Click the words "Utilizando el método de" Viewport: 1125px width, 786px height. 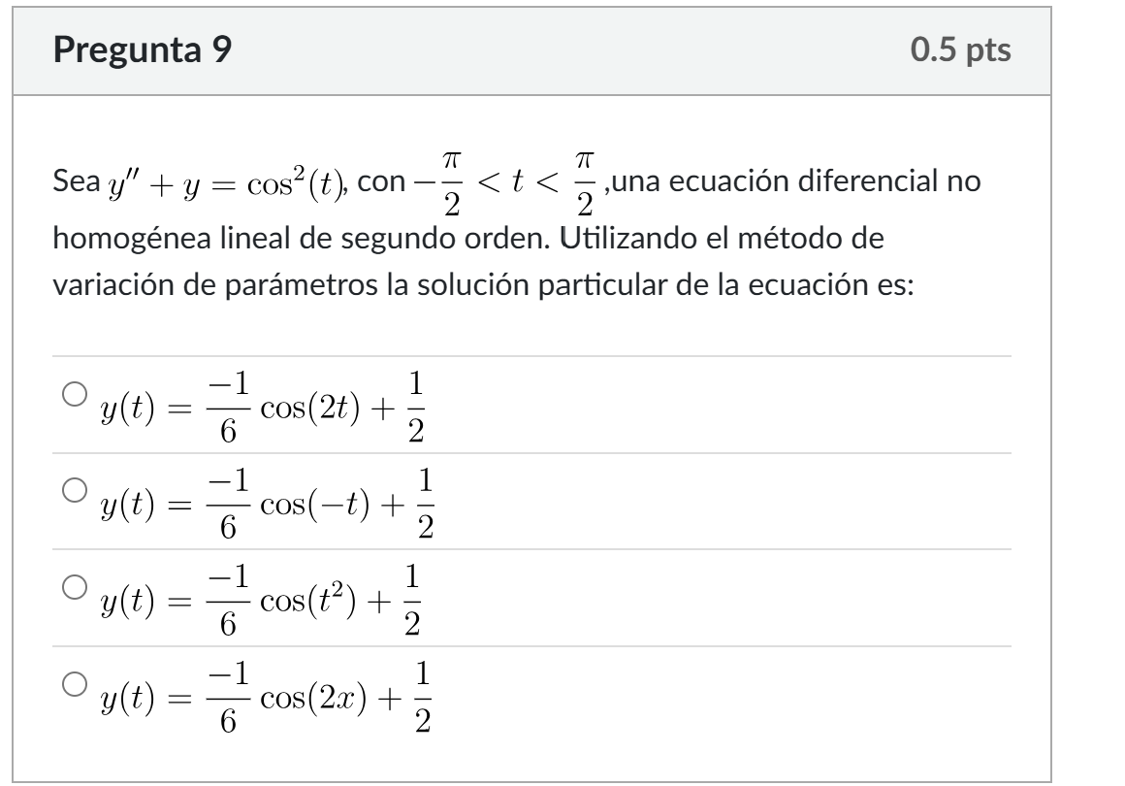[698, 241]
